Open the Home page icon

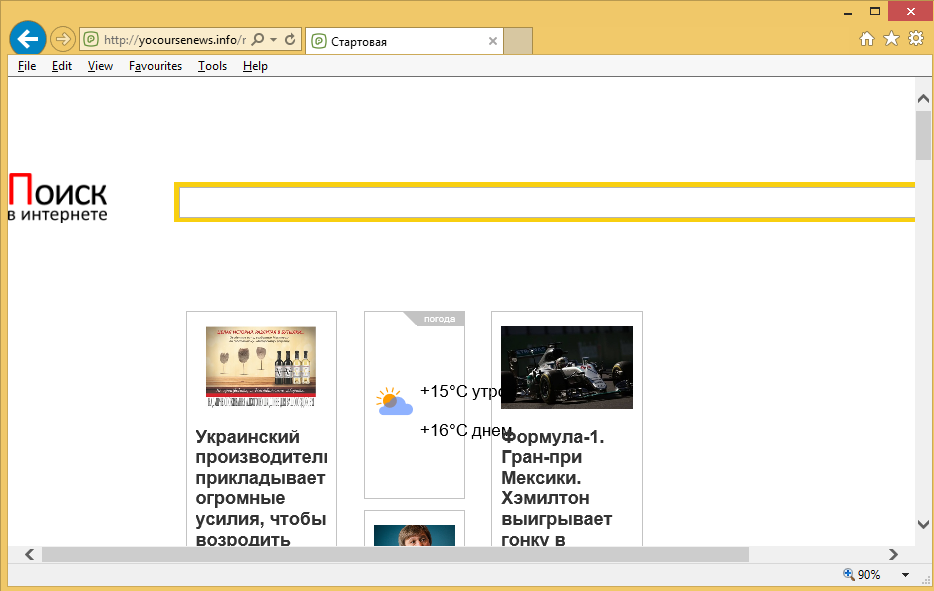[867, 39]
